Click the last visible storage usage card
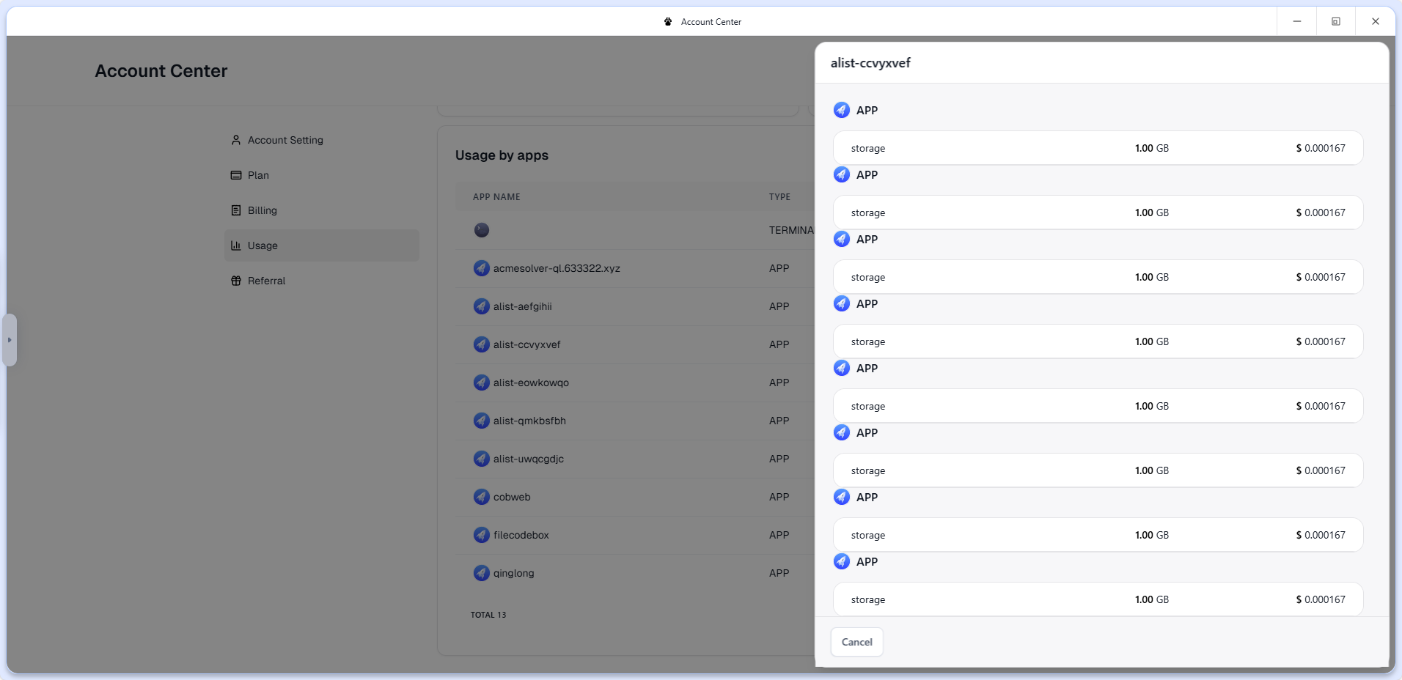 1098,599
